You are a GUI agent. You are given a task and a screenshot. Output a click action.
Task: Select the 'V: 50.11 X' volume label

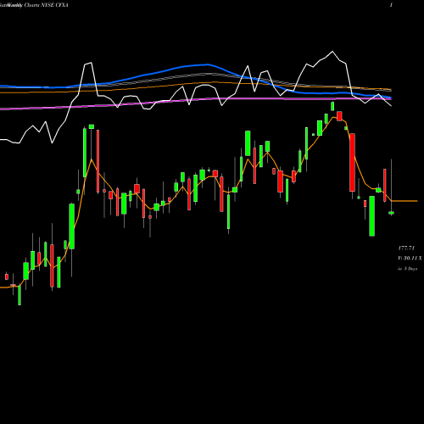click(x=410, y=258)
